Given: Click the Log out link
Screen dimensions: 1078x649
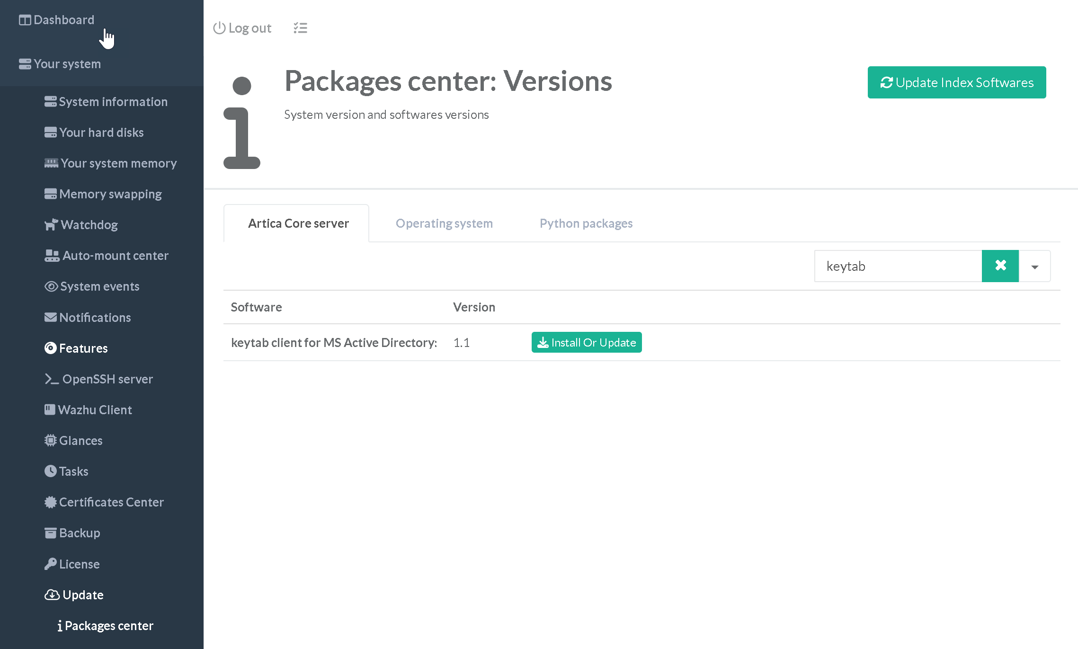Looking at the screenshot, I should point(242,28).
